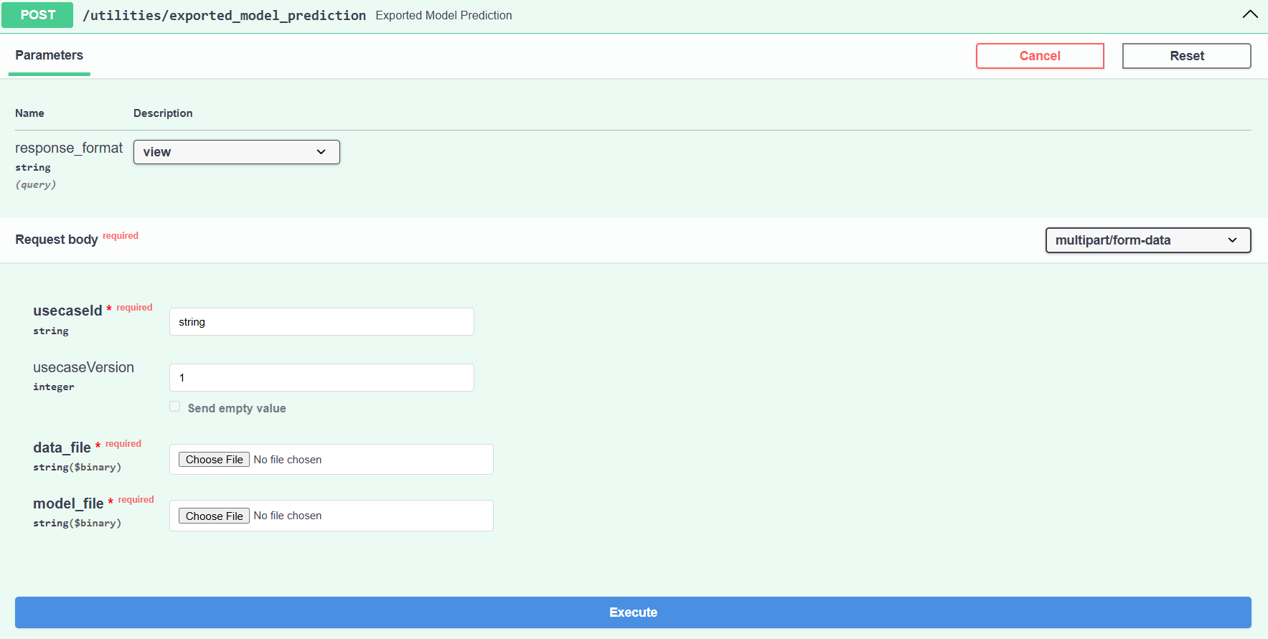Toggle the Send empty value checkbox
Screen dimensions: 1268x639
click(175, 407)
